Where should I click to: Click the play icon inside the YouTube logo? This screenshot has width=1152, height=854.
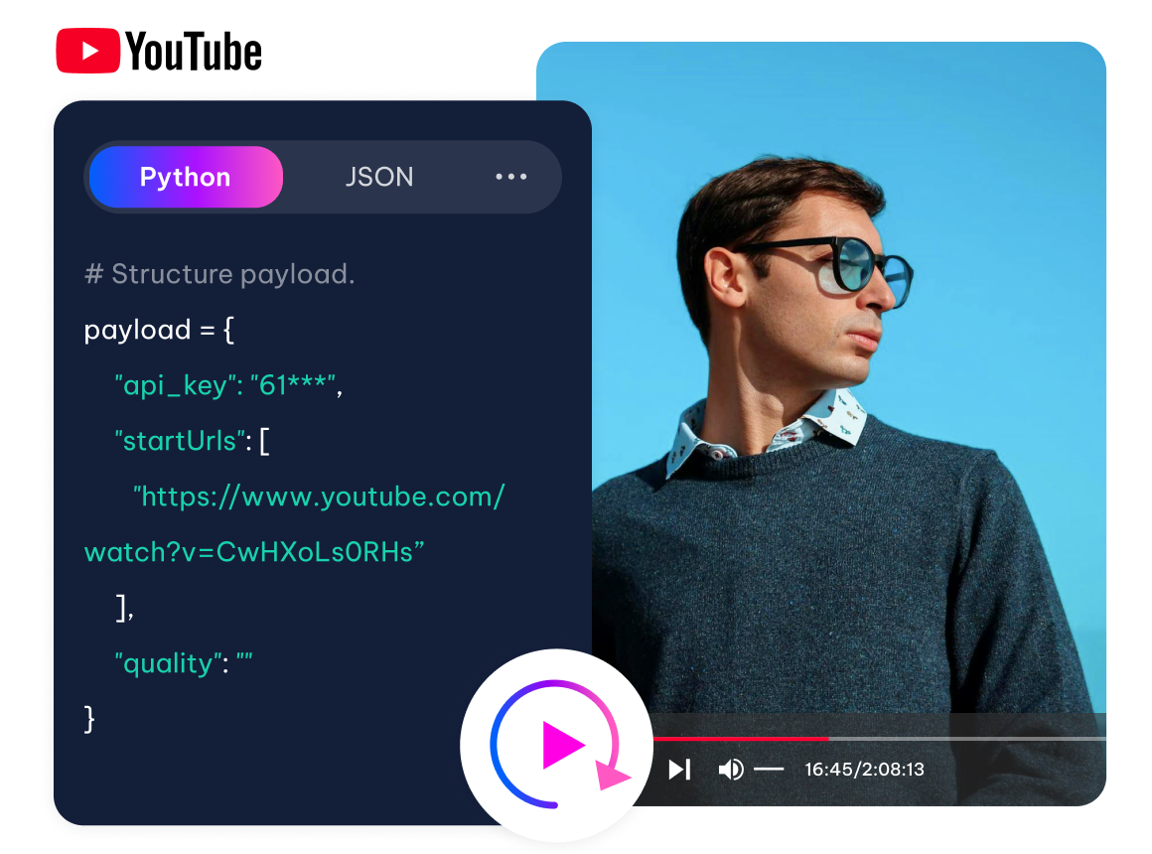[x=88, y=51]
